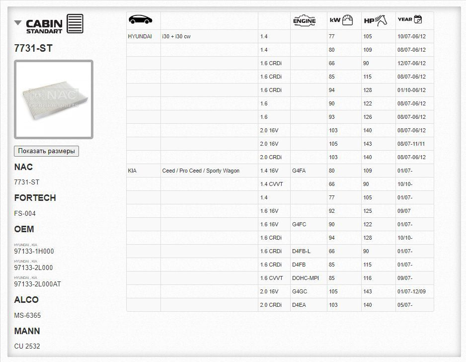Click the Показать размеры button
This screenshot has width=466, height=362.
46,151
